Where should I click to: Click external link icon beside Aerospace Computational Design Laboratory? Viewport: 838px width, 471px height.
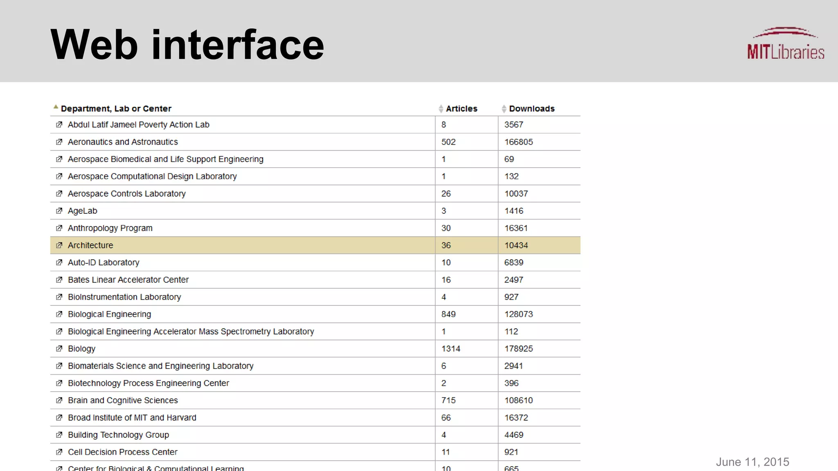[59, 176]
